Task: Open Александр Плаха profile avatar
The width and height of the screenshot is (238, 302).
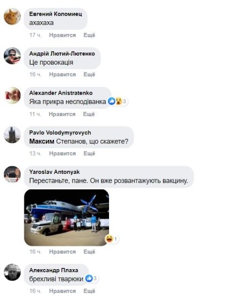Action: click(x=12, y=272)
